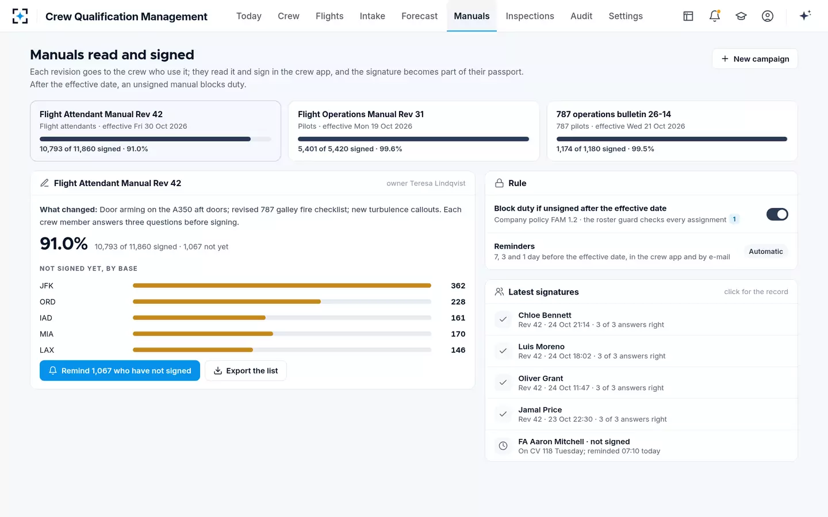Viewport: 828px width, 517px height.
Task: Click the checkmark icon for Chloe Bennett
Action: 503,319
